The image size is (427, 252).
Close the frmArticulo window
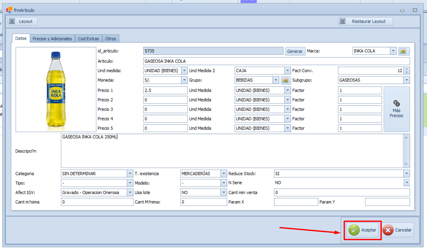pos(415,10)
